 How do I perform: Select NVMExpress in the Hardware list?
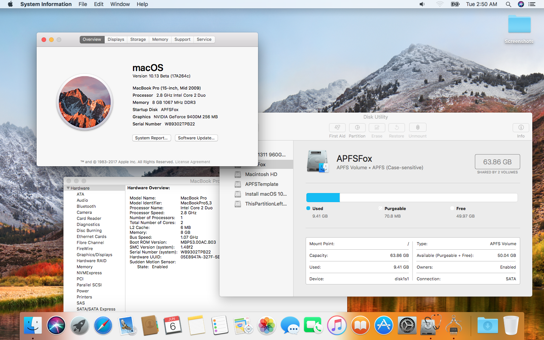[89, 273]
